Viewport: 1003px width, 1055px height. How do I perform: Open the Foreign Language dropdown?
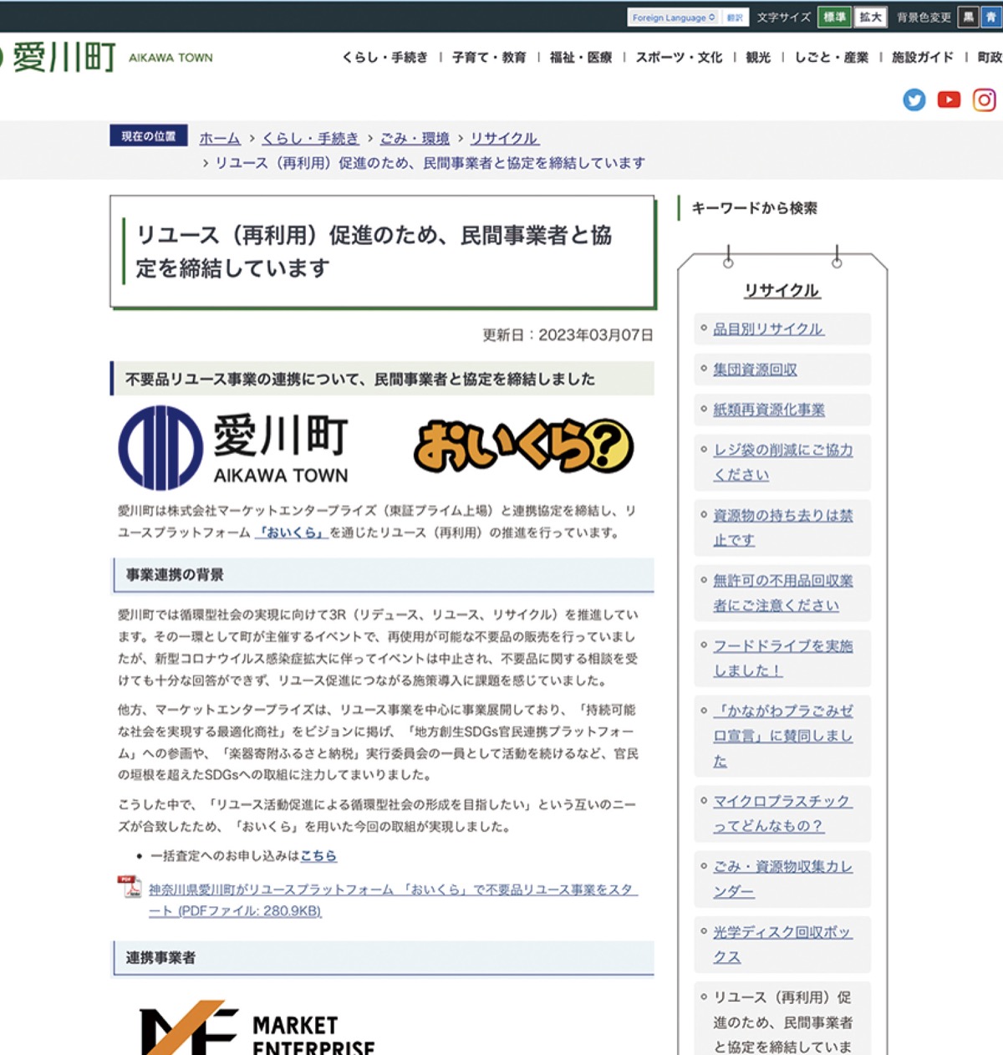coord(673,18)
